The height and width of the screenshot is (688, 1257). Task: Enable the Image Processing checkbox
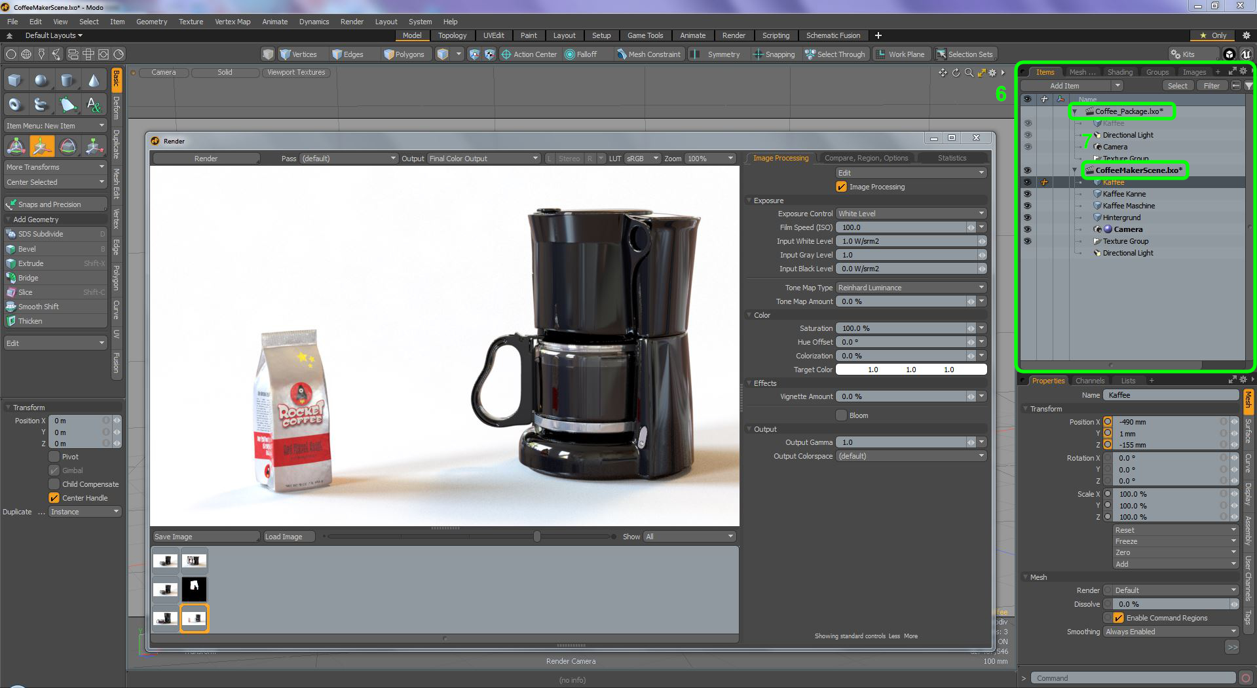click(x=842, y=187)
